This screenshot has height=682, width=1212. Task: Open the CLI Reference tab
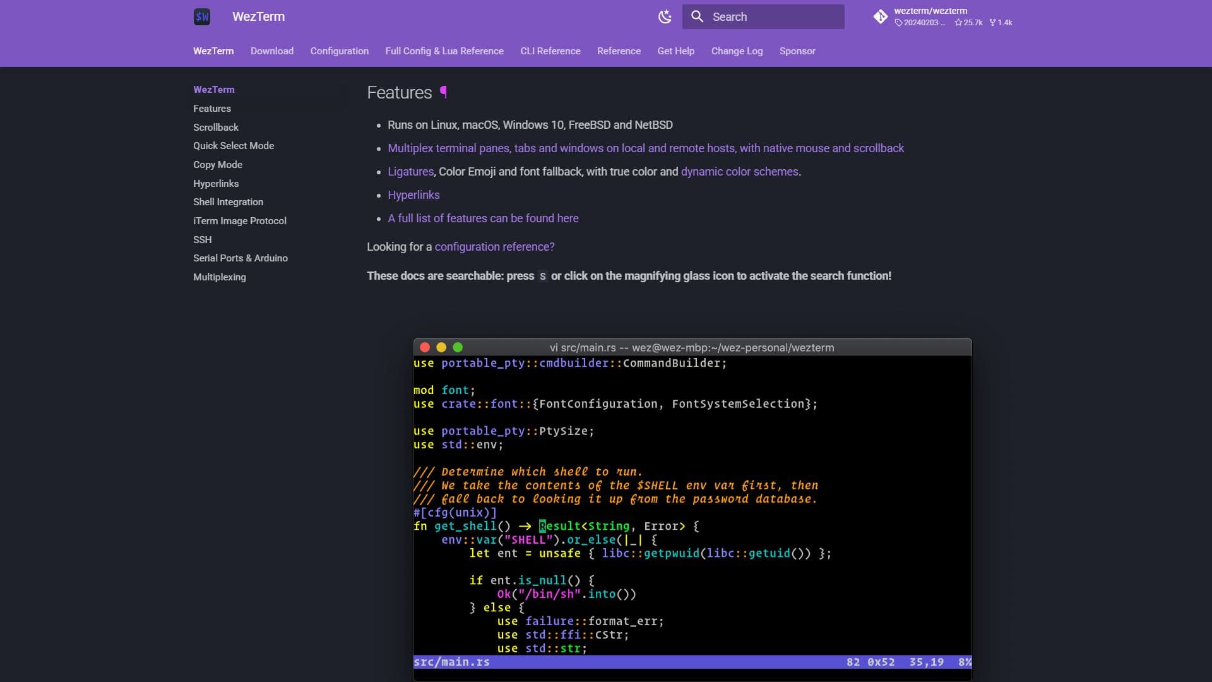pos(550,51)
